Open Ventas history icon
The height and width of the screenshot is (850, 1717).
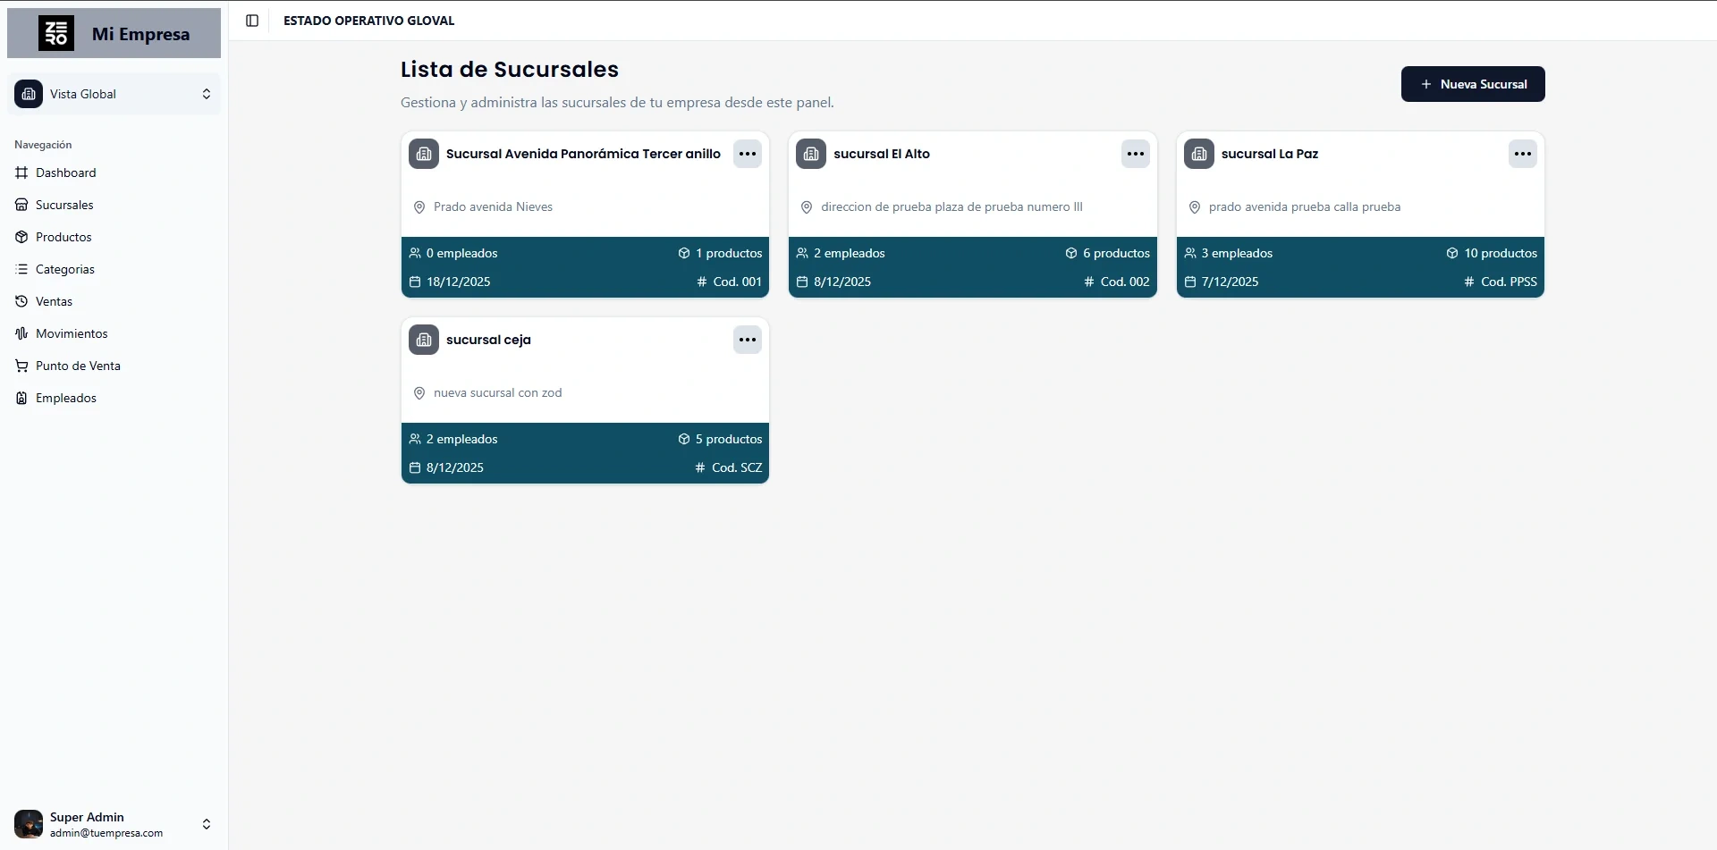click(x=21, y=301)
